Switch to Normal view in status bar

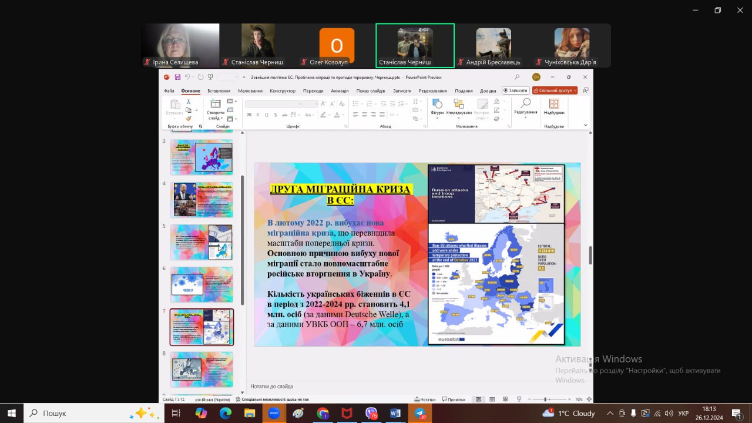pos(478,399)
